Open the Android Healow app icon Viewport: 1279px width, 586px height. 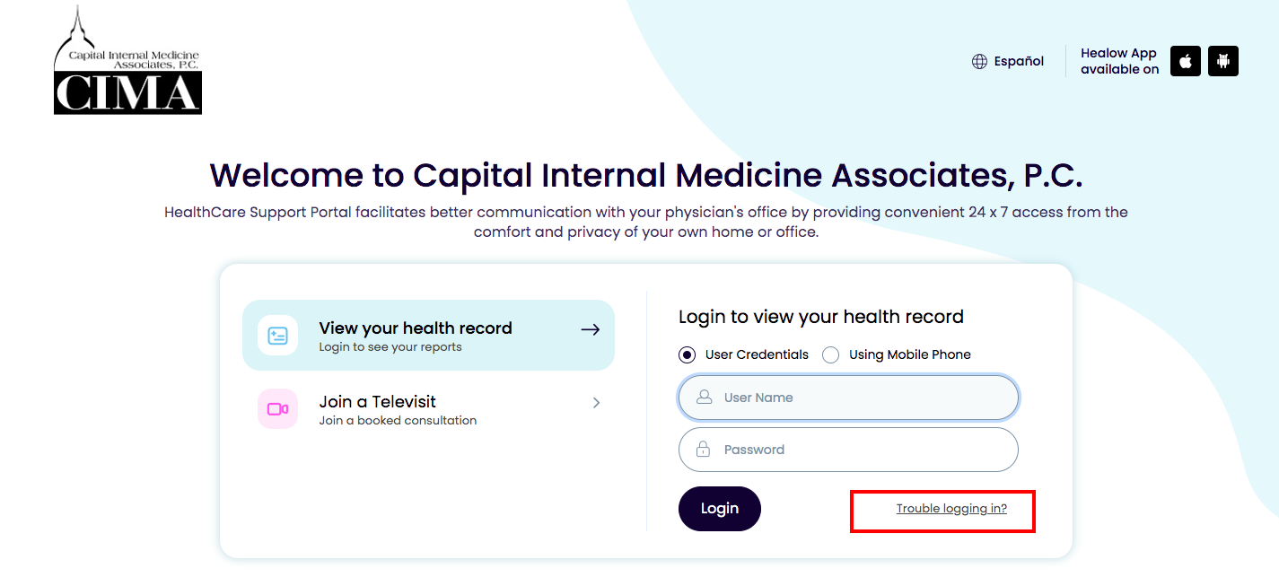[x=1223, y=61]
